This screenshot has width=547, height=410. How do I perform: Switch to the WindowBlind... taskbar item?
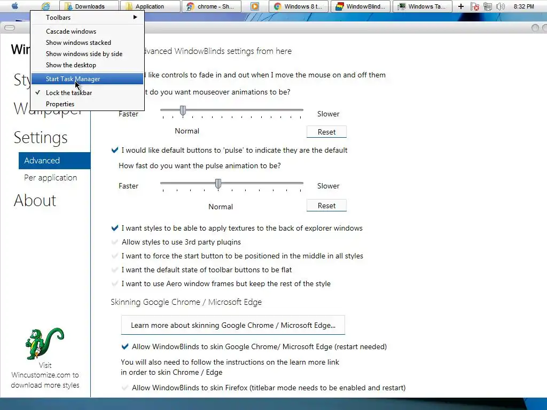(361, 6)
